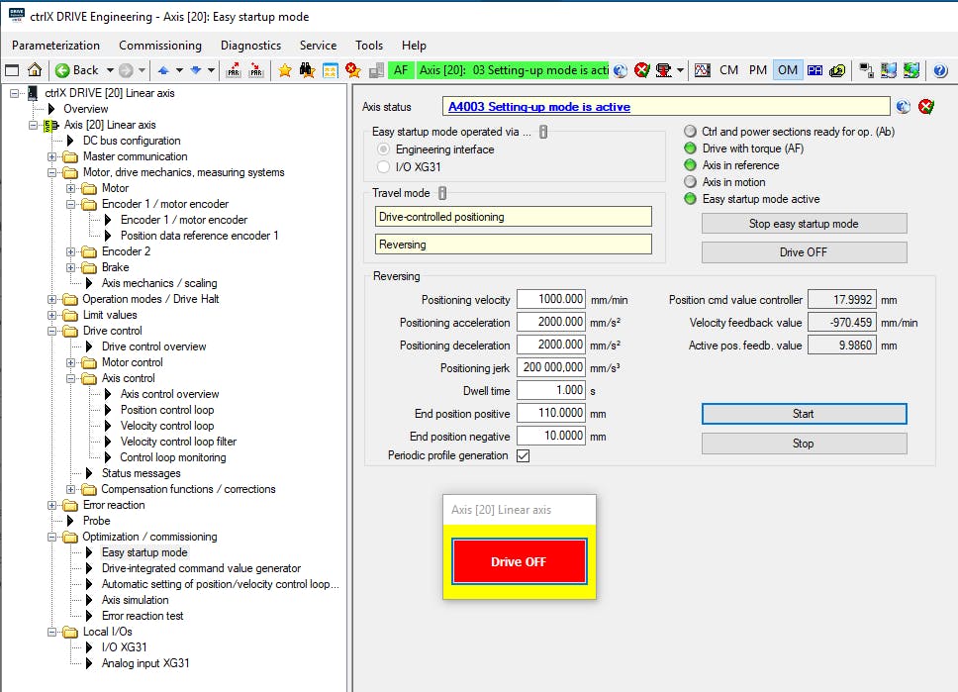Click the Stop button
Image resolution: width=958 pixels, height=692 pixels.
[804, 444]
